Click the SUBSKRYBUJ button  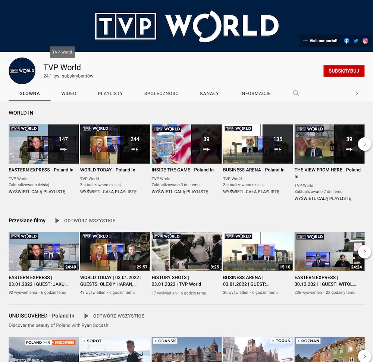344,71
